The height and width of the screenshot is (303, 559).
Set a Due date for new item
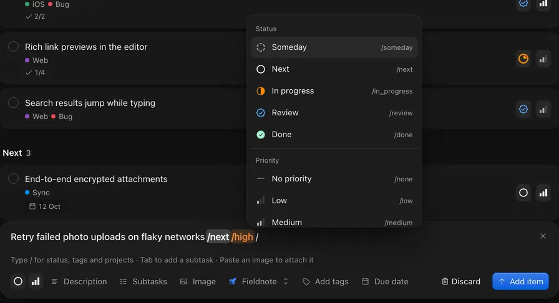[385, 282]
